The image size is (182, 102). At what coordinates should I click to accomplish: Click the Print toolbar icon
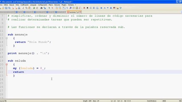(19, 8)
